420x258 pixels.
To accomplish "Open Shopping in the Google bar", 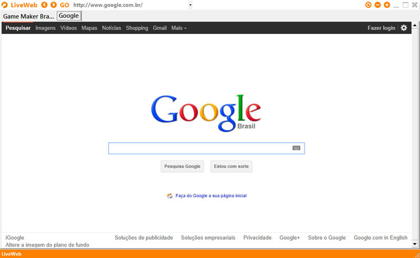I will tap(137, 28).
